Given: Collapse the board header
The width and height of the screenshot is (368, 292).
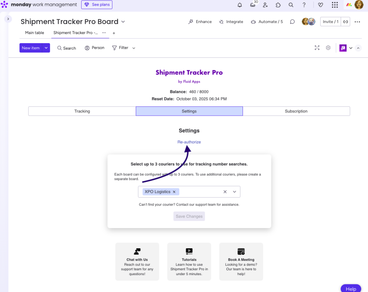Looking at the screenshot, I should 358,48.
